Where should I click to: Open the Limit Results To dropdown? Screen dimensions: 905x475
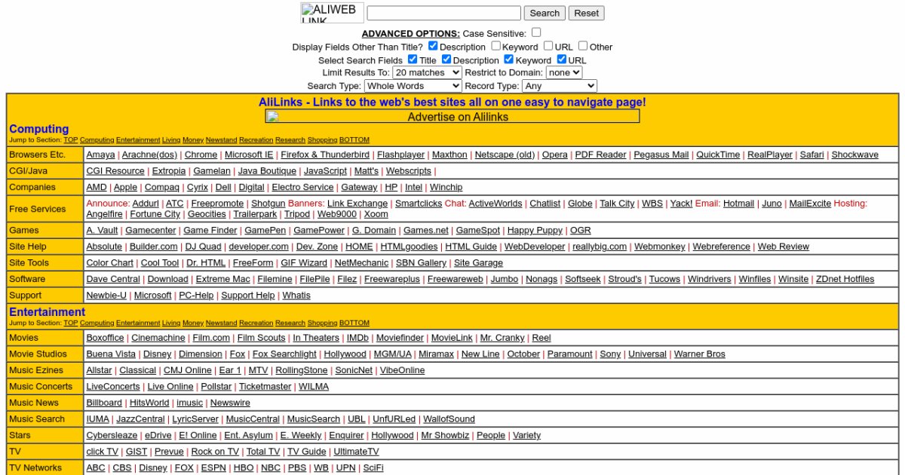(x=427, y=72)
